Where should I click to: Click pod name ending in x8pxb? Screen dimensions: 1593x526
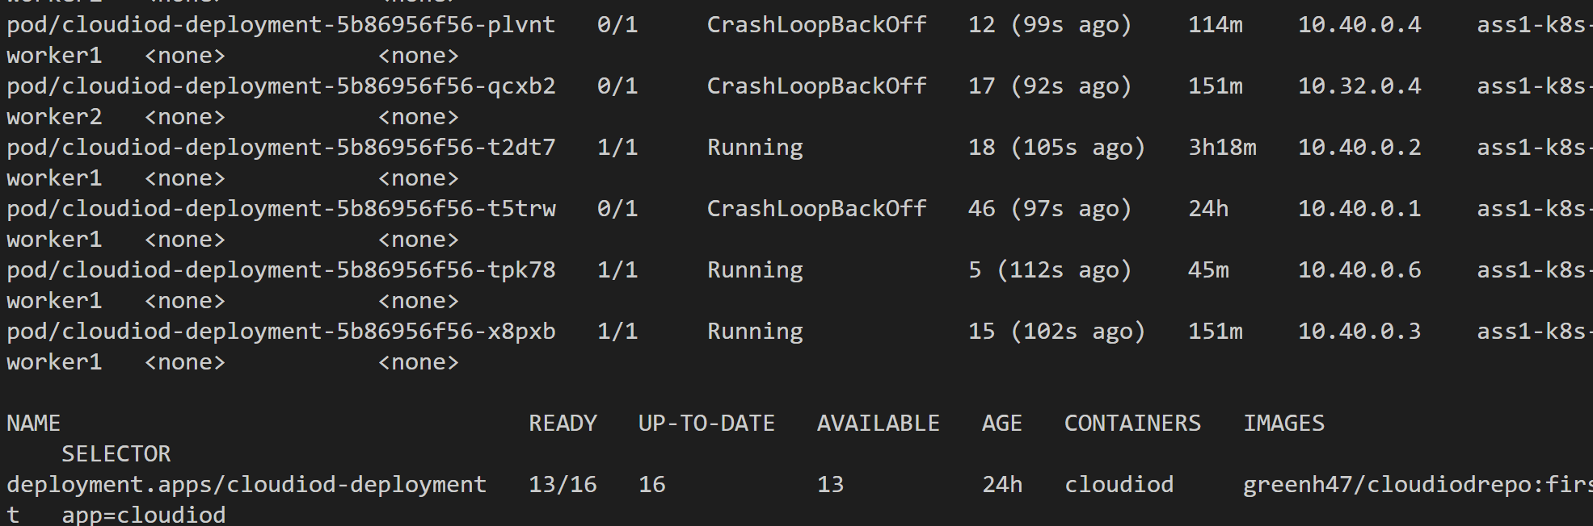coord(280,332)
